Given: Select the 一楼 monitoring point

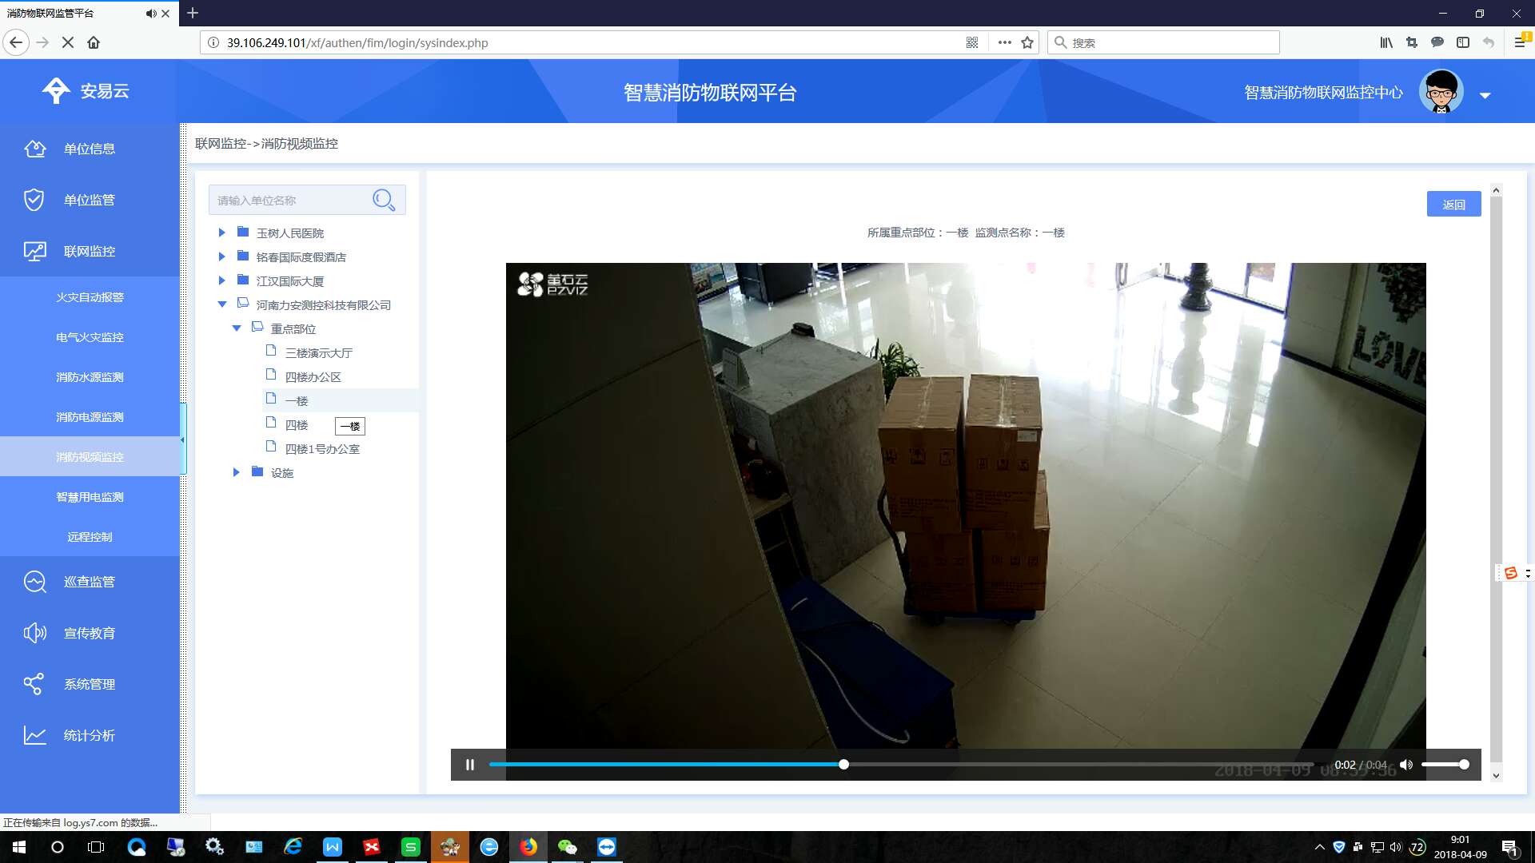Looking at the screenshot, I should coord(296,401).
